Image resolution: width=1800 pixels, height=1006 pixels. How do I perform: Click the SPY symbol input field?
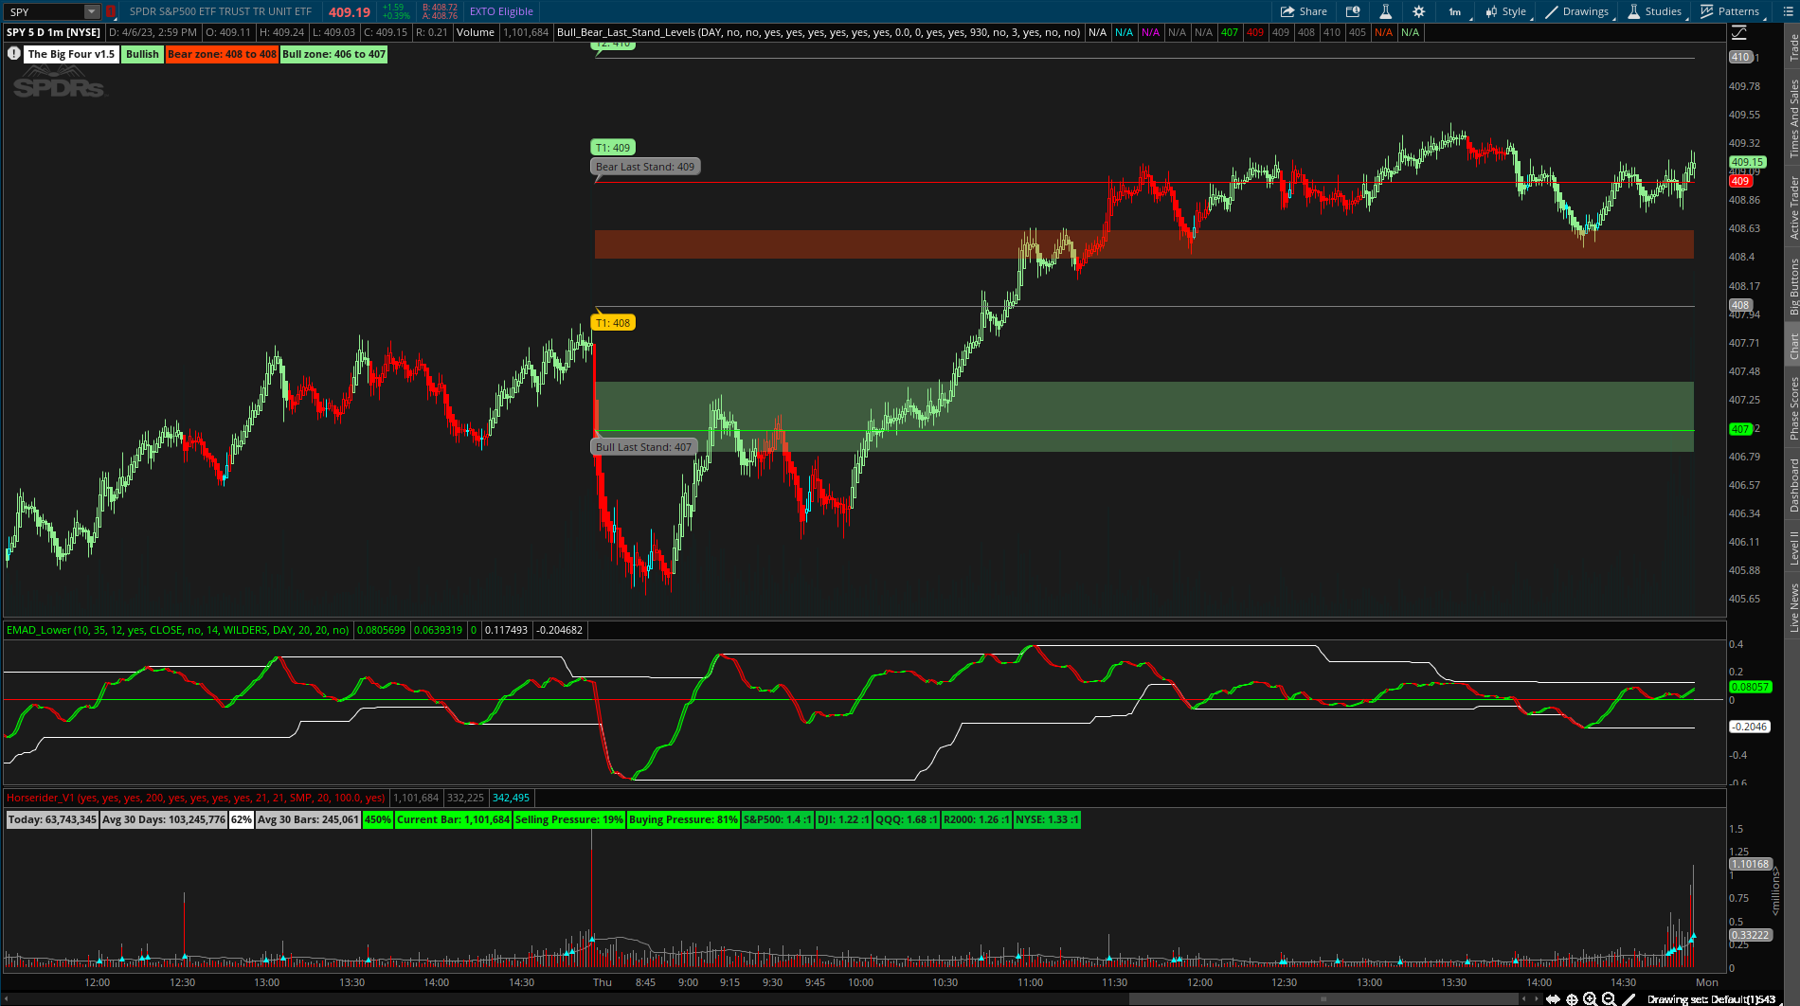coord(43,11)
